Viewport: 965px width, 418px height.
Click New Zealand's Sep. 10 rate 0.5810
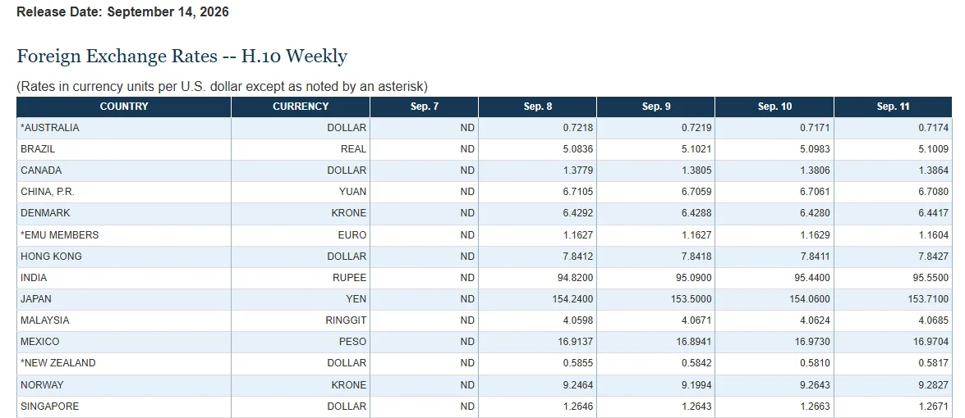tap(774, 363)
